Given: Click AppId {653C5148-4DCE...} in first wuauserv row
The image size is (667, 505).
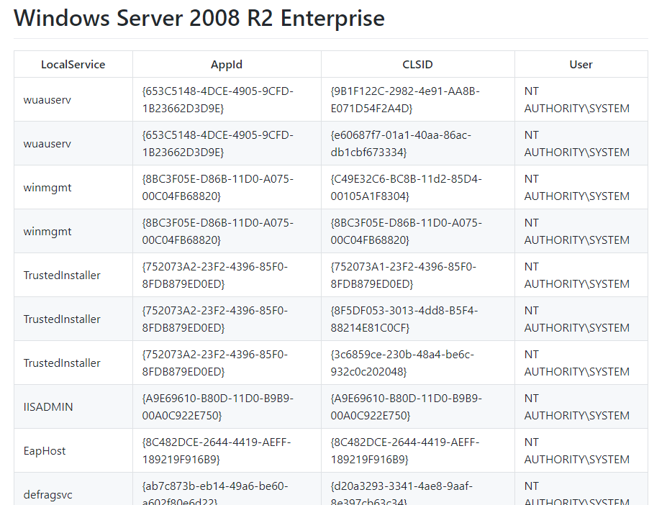Looking at the screenshot, I should (x=218, y=100).
